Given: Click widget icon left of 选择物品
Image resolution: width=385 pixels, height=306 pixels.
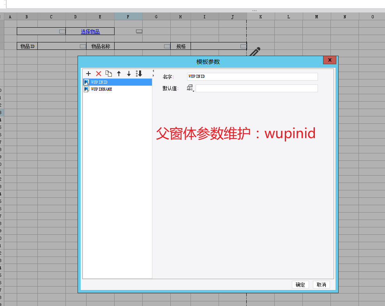Looking at the screenshot, I should (x=62, y=32).
